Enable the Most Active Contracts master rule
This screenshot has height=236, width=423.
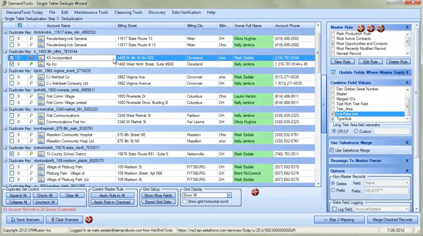point(332,38)
